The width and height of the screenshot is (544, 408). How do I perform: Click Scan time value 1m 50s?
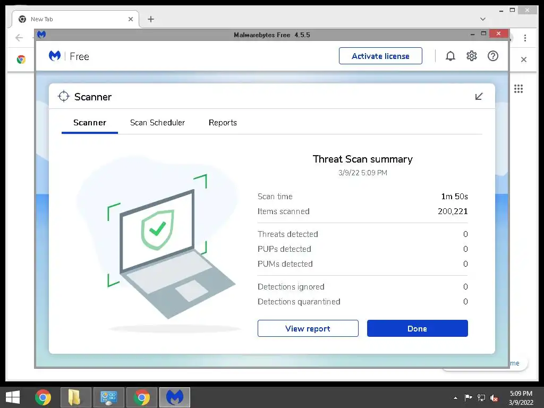(454, 197)
